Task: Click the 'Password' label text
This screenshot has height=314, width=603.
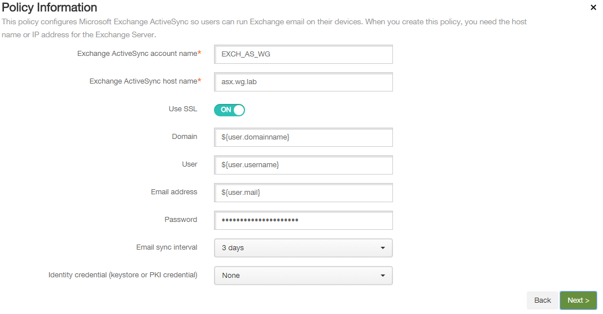Action: click(x=181, y=220)
